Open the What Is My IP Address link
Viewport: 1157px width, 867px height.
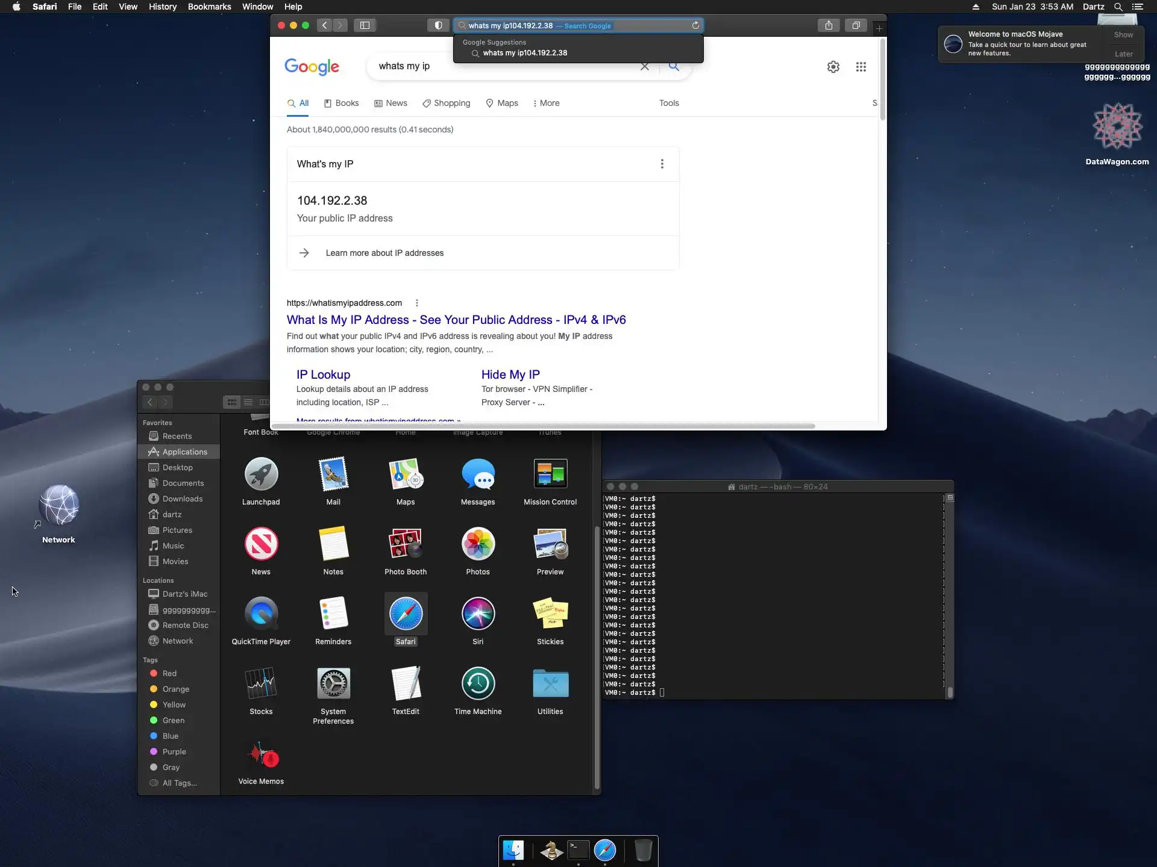click(x=456, y=320)
